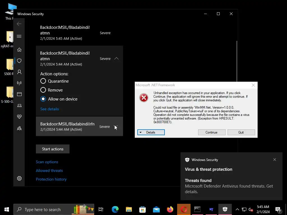The width and height of the screenshot is (287, 215).
Task: Open the Windows Start menu
Action: [7, 209]
